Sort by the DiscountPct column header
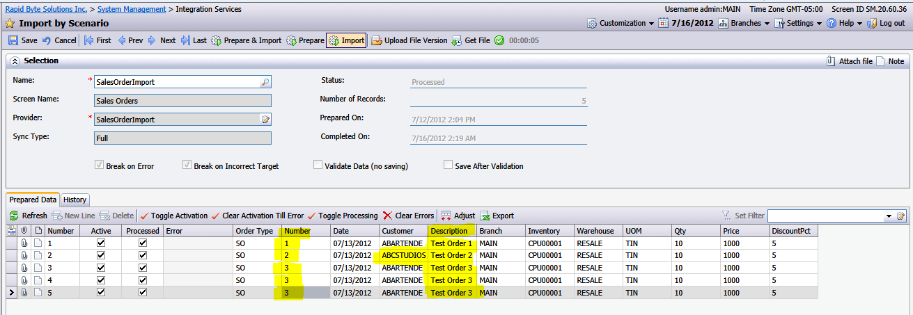913x315 pixels. click(x=793, y=231)
